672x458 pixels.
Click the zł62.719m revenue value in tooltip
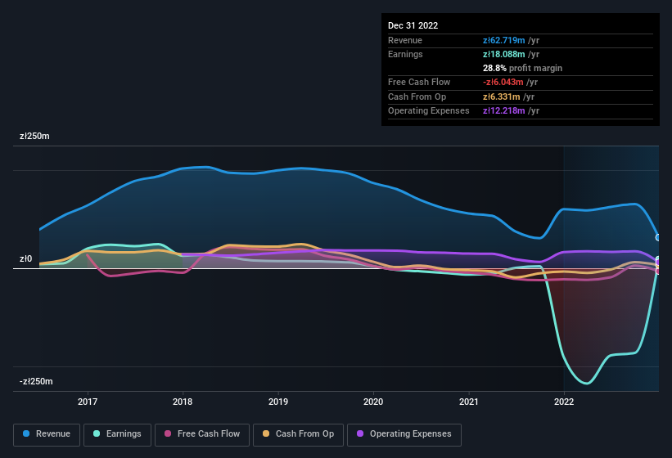[503, 40]
